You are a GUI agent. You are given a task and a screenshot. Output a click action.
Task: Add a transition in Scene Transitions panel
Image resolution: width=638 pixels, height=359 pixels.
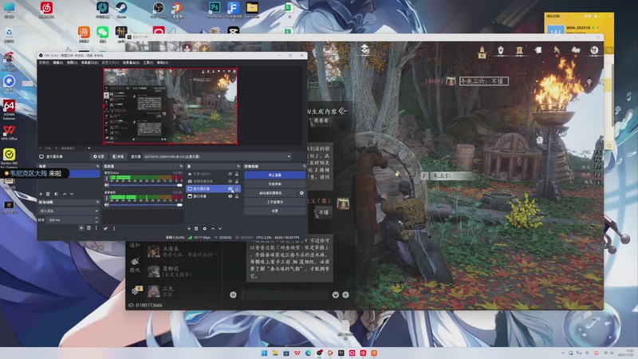click(81, 228)
